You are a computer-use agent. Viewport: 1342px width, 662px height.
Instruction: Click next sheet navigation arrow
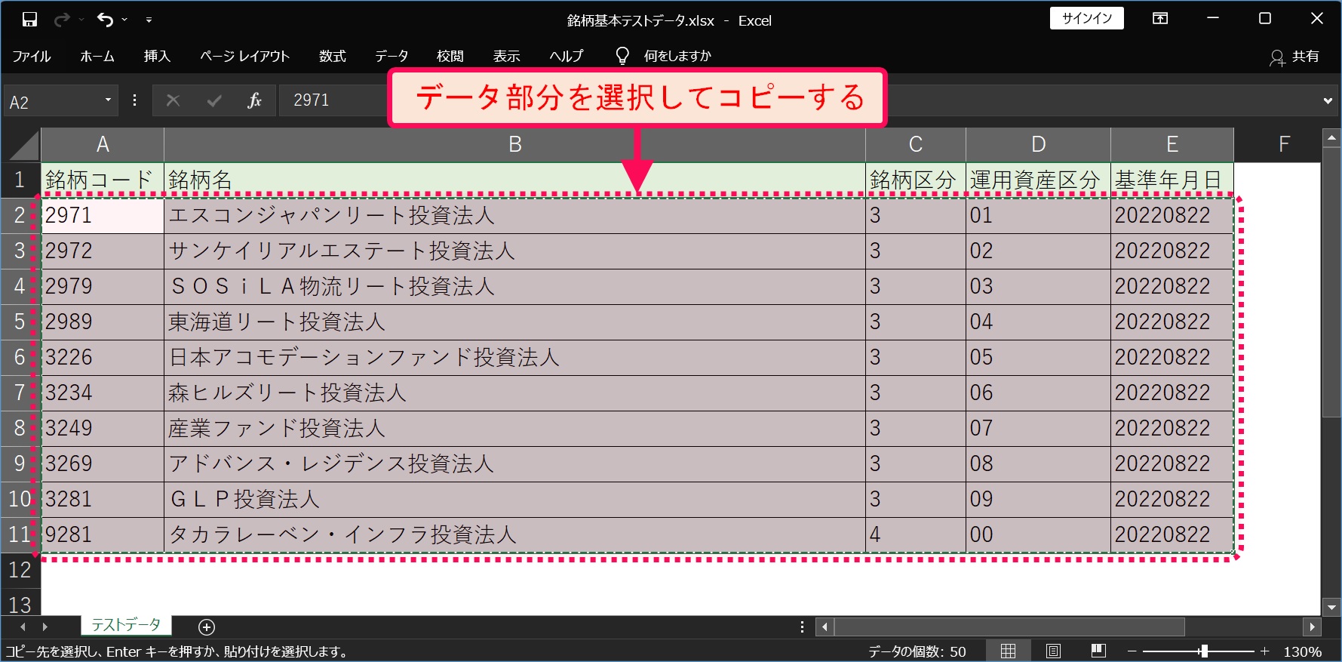coord(45,627)
